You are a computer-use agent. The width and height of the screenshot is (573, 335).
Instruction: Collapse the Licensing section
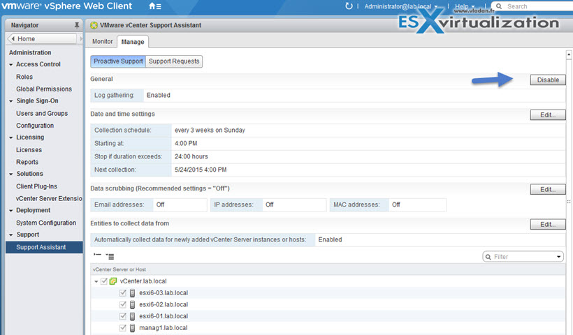tap(11, 137)
